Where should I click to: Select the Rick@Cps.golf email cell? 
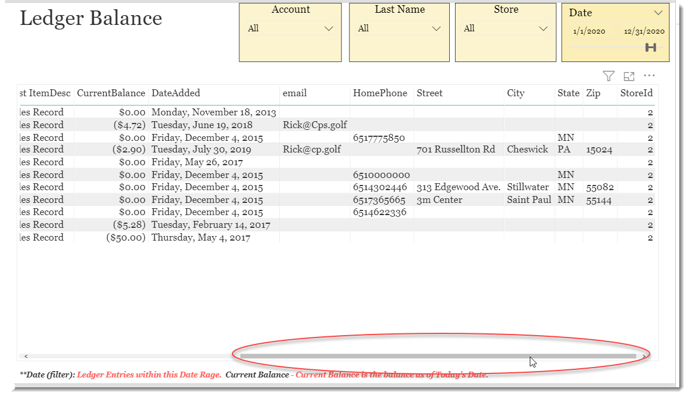pyautogui.click(x=315, y=125)
